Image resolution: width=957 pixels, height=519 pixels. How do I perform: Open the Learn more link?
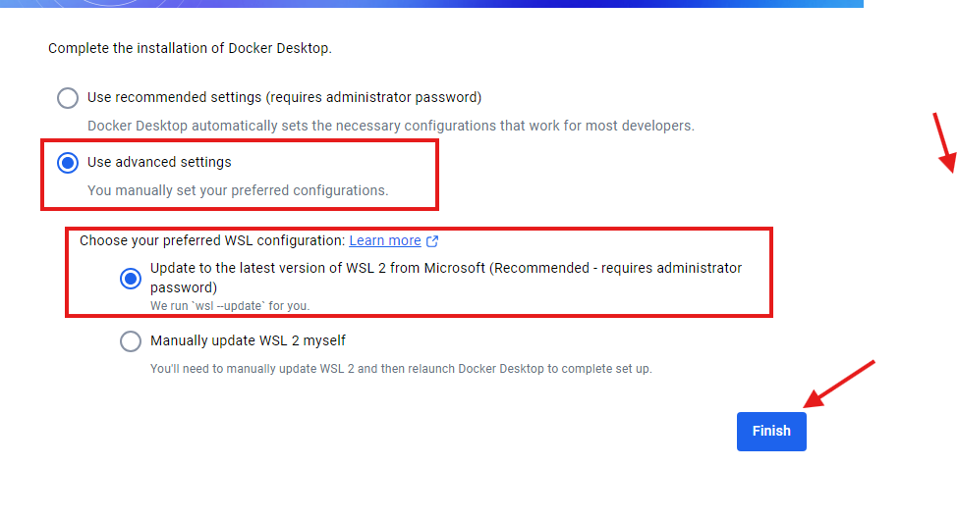coord(385,240)
